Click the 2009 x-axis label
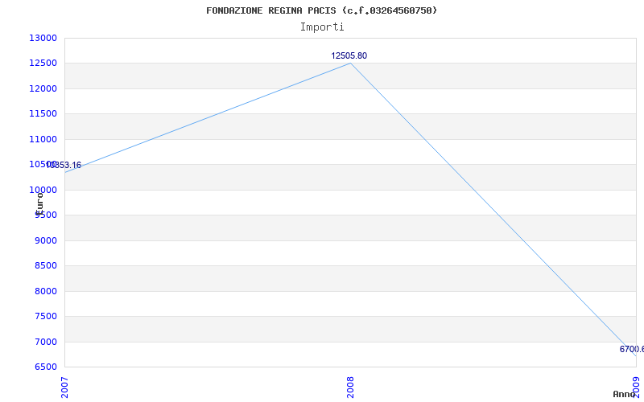The image size is (644, 402). click(x=636, y=388)
